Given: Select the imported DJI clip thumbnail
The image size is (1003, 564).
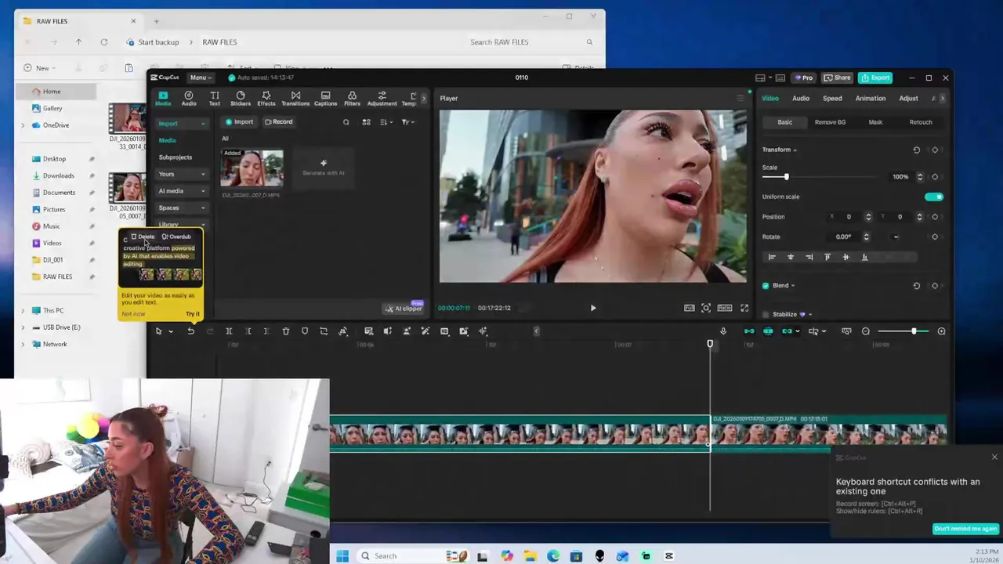Looking at the screenshot, I should pyautogui.click(x=252, y=168).
